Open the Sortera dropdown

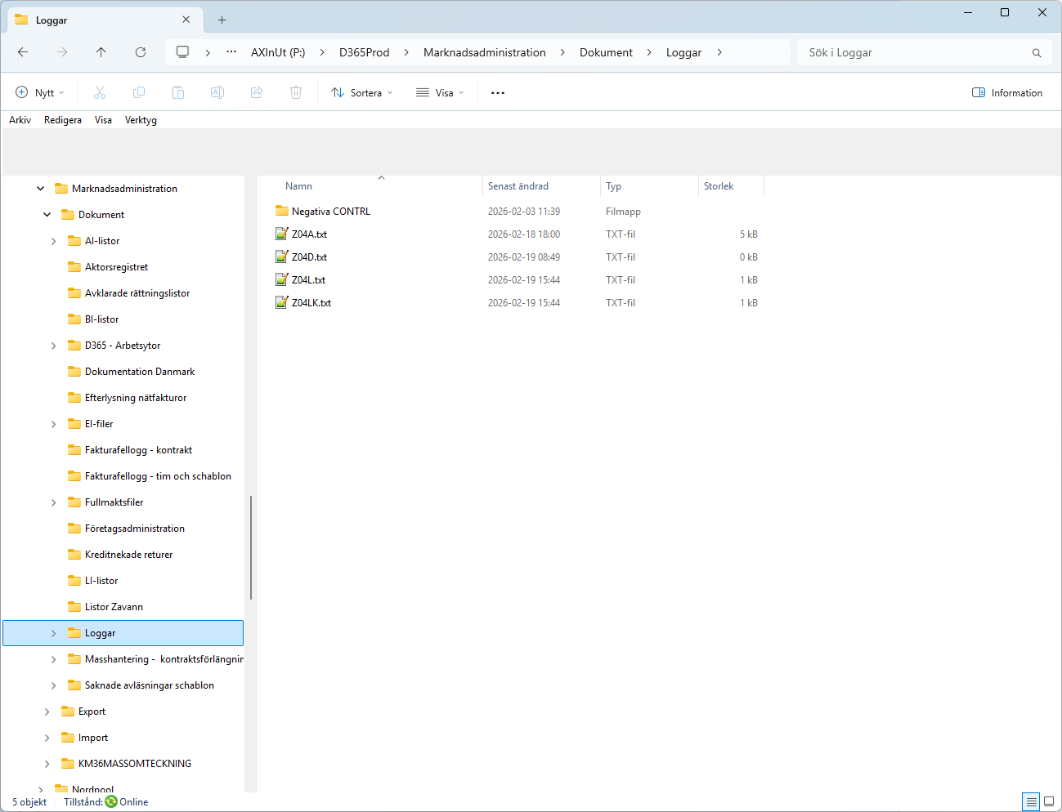[362, 93]
